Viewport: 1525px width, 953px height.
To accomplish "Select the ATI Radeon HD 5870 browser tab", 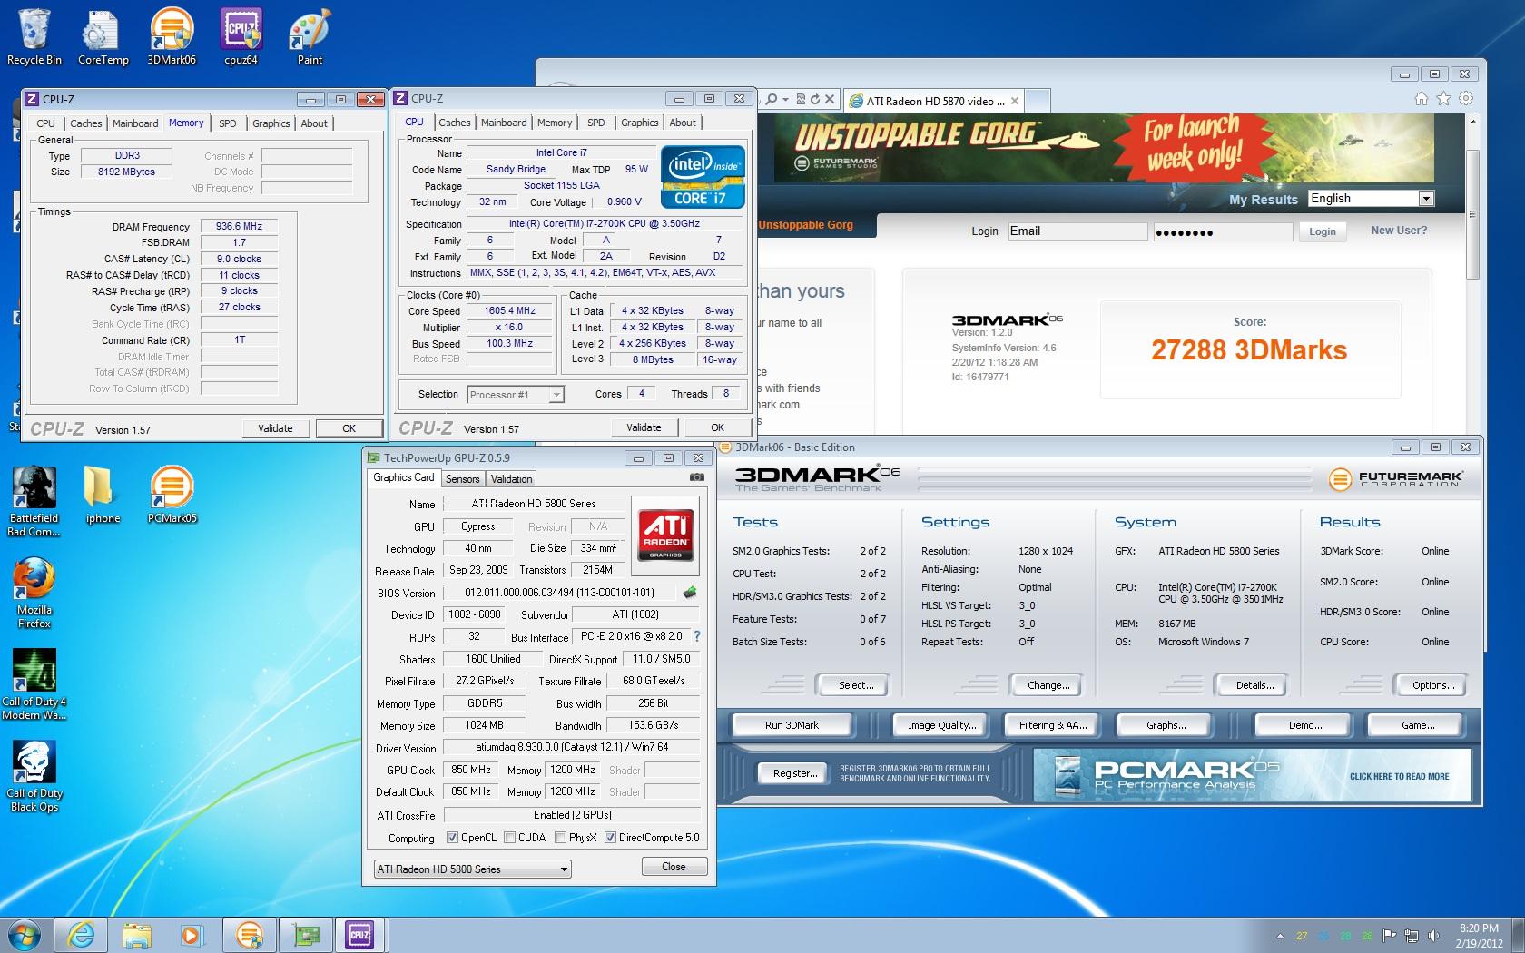I will tap(934, 101).
